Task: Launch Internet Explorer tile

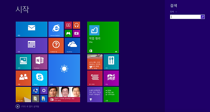Action: point(56,29)
